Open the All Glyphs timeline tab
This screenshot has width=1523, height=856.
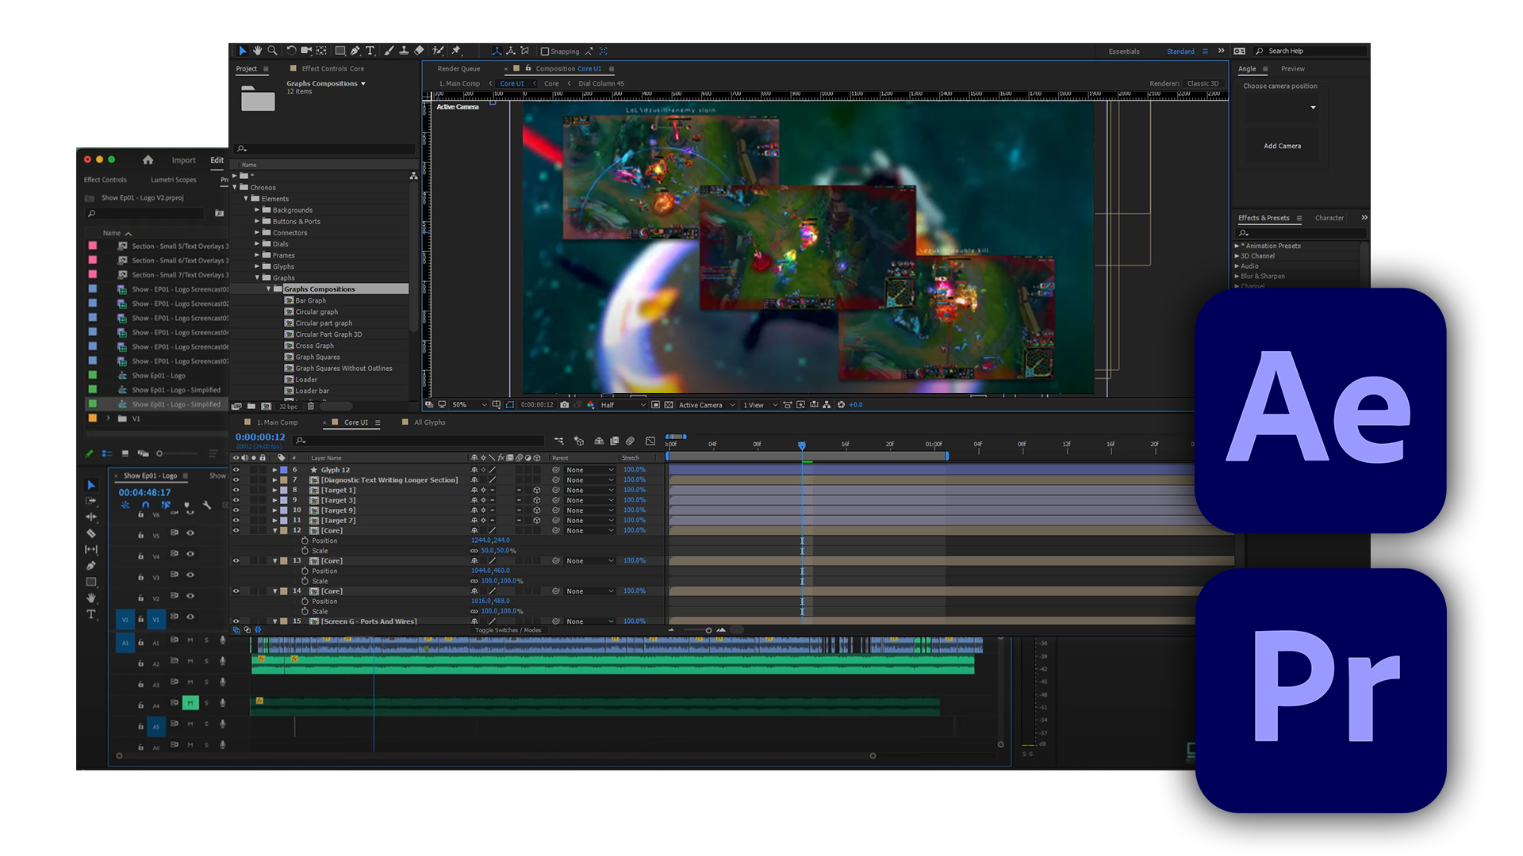click(429, 422)
